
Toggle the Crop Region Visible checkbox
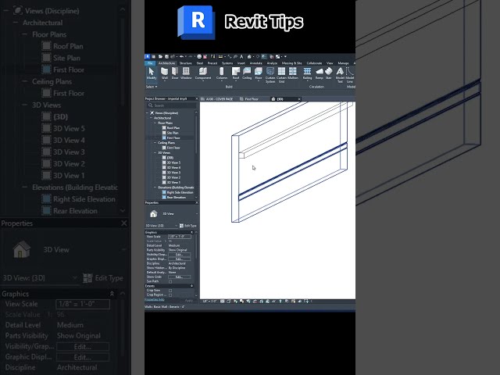pos(170,295)
